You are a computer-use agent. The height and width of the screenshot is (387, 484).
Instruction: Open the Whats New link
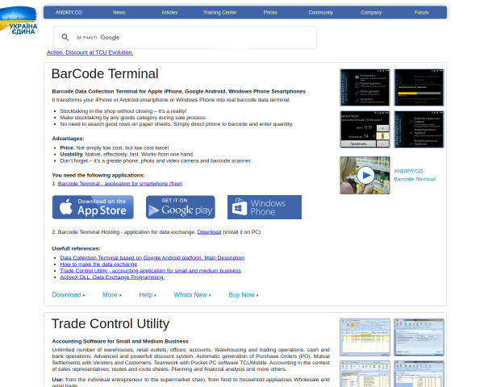click(x=192, y=295)
